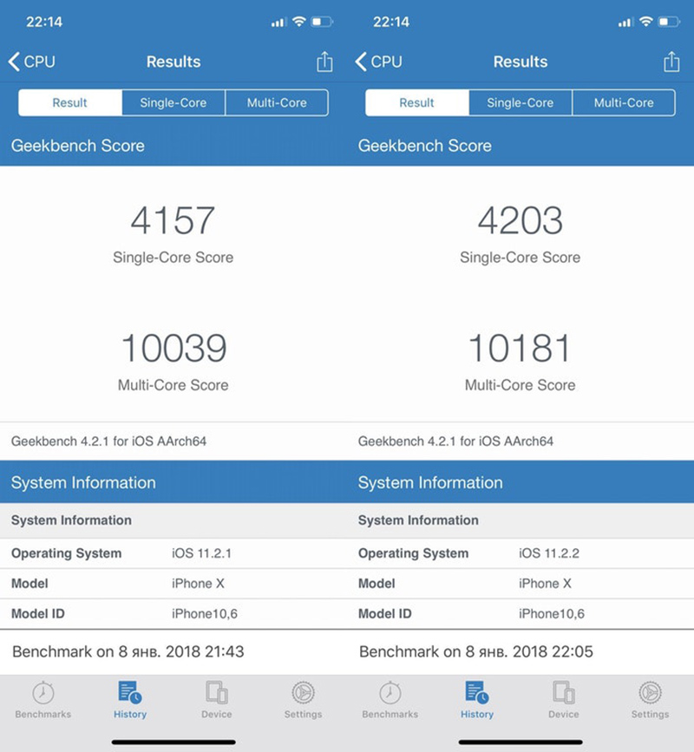The height and width of the screenshot is (752, 694).
Task: Tap Geekbench 4.2.1 version text in right screen
Action: tap(455, 441)
